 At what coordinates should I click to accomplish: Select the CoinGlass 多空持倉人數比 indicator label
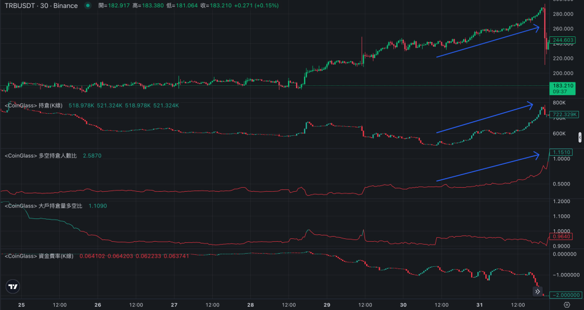[40, 155]
